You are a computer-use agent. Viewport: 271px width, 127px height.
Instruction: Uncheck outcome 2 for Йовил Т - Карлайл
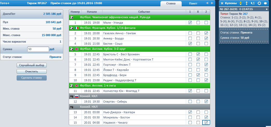click(x=206, y=70)
